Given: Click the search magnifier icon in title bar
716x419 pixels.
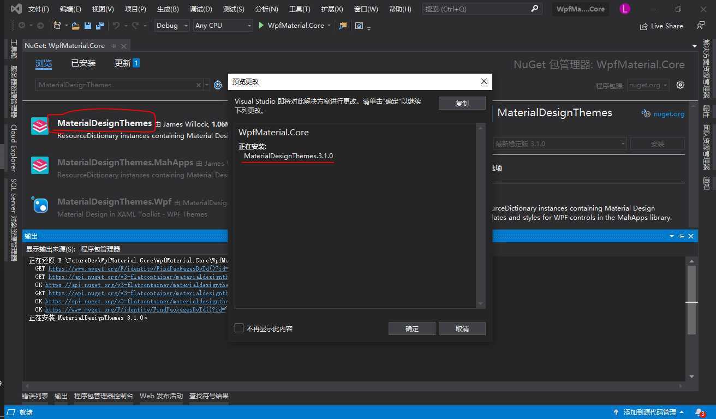Looking at the screenshot, I should click(534, 9).
